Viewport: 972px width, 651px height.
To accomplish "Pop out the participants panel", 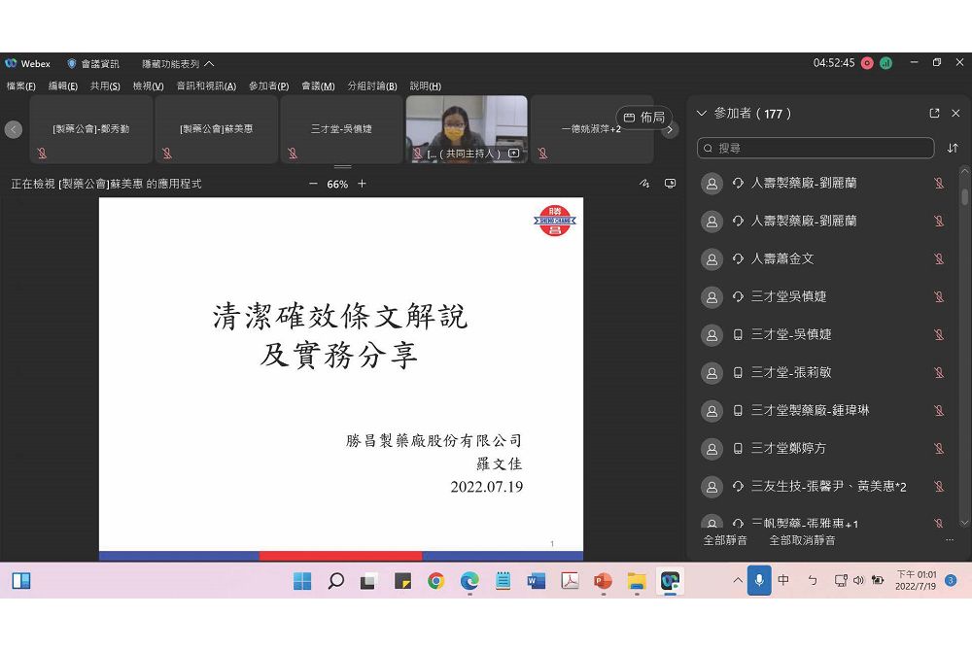I will click(934, 114).
